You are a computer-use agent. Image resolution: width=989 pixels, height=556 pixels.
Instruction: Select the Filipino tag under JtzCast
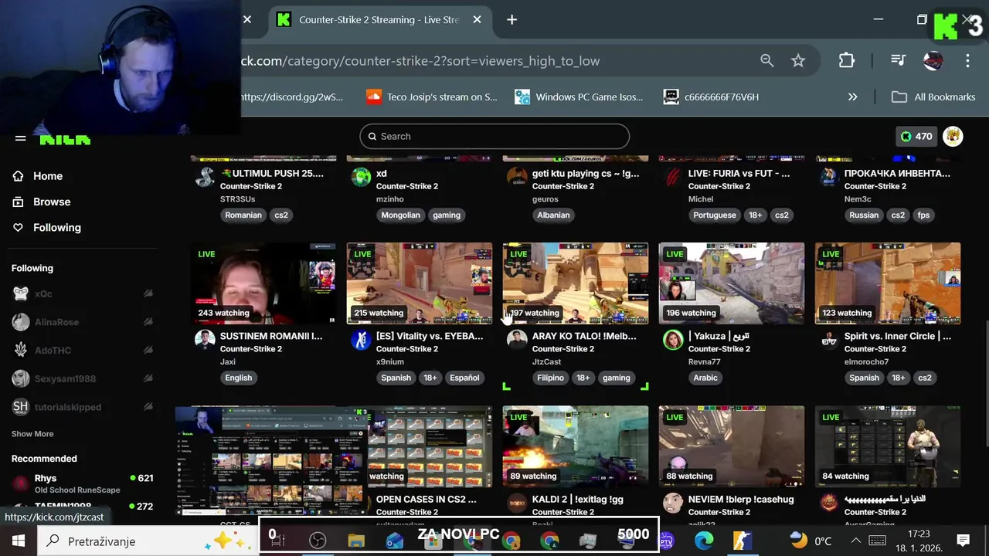click(x=550, y=378)
